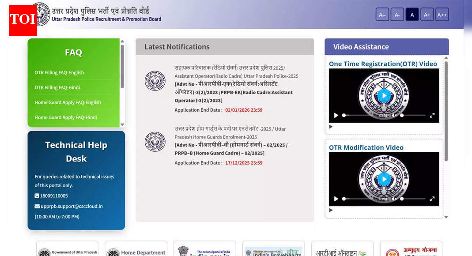Image resolution: width=472 pixels, height=256 pixels.
Task: Mute the OTR video audio
Action: (394, 115)
